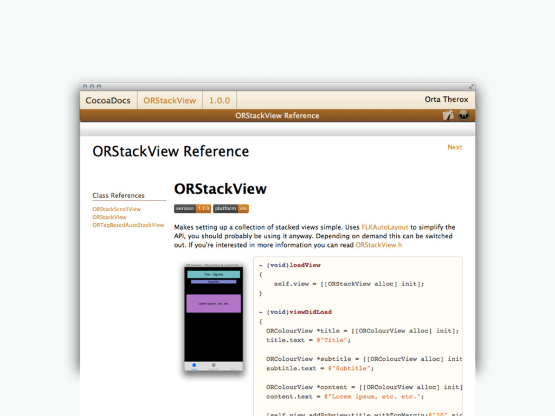Viewport: 555px width, 416px height.
Task: Open the Xcode docset hammer icon
Action: coord(448,115)
